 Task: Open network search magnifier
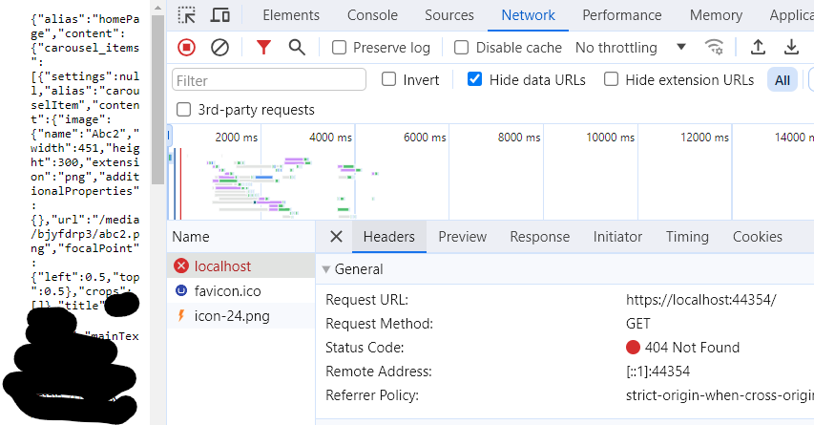coord(297,48)
